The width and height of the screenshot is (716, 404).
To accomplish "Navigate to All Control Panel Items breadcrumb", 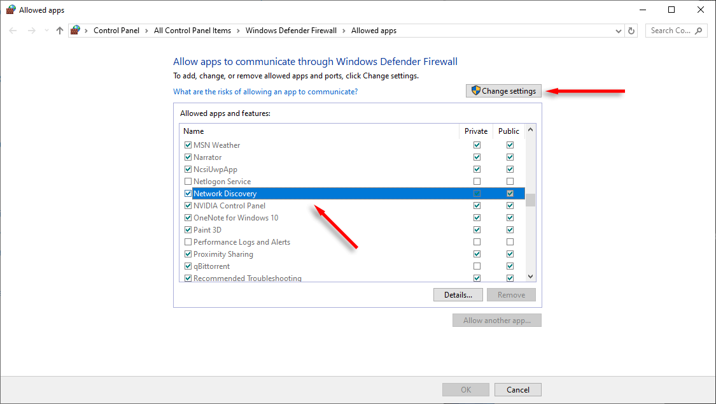I will (x=192, y=31).
